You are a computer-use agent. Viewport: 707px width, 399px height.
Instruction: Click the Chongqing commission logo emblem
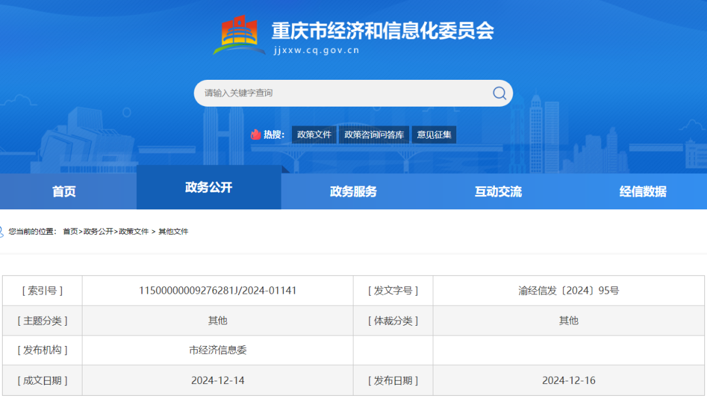(x=239, y=35)
